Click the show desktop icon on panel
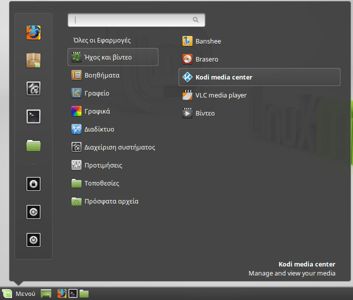 (46, 293)
